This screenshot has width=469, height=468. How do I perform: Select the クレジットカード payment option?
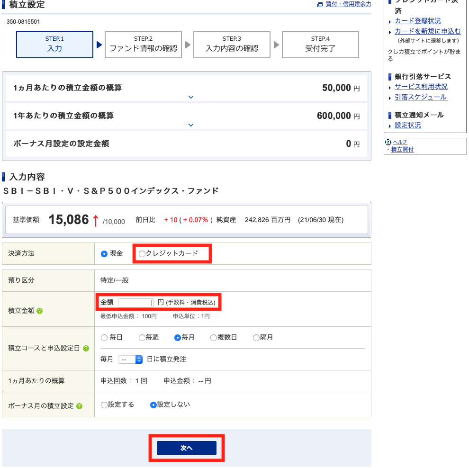pos(142,254)
